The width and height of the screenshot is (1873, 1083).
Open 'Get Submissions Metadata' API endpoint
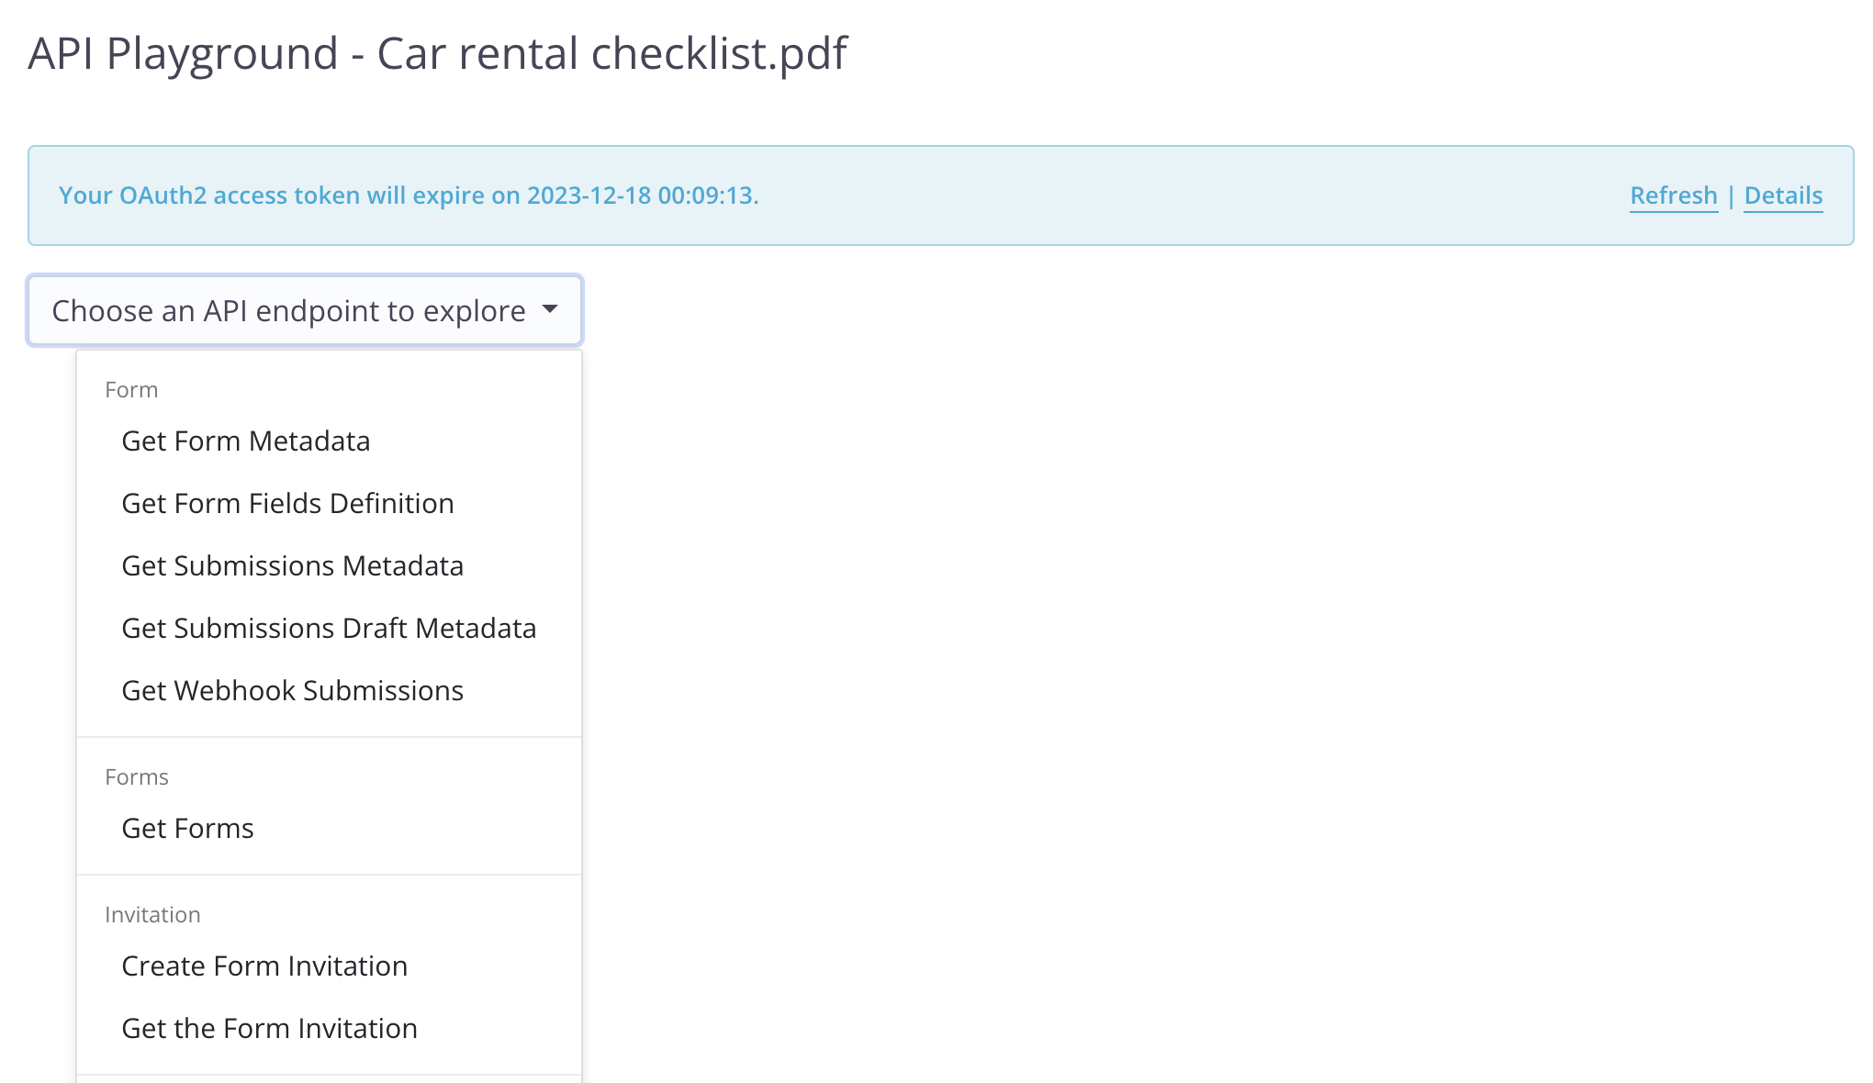click(293, 564)
